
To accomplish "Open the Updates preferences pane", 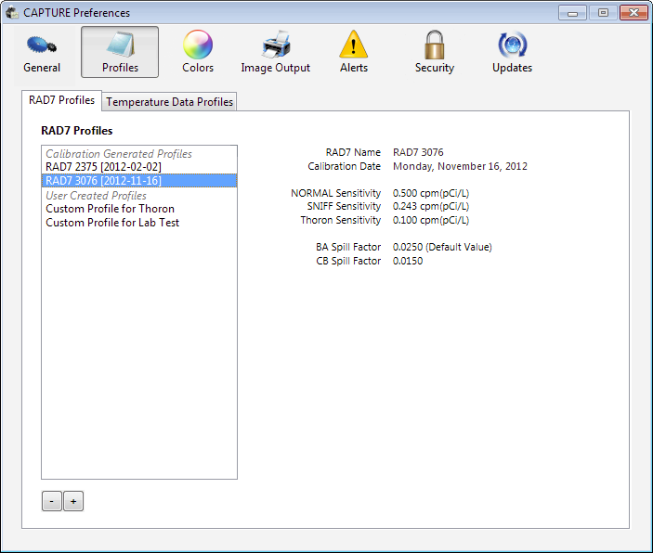I will 512,53.
